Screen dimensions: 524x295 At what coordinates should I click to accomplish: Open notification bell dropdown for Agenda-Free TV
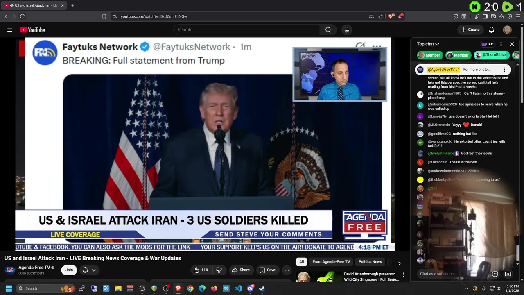click(89, 270)
